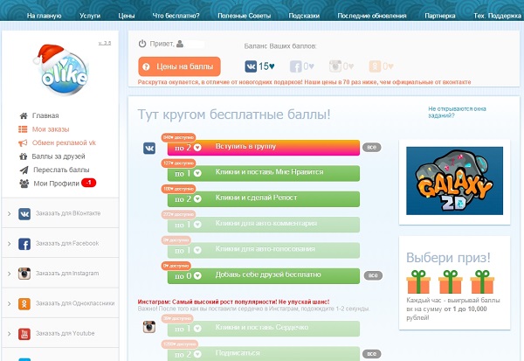Image resolution: width=524 pixels, height=361 pixels.
Task: Click the VK balance icon showing 15
Action: click(x=251, y=66)
